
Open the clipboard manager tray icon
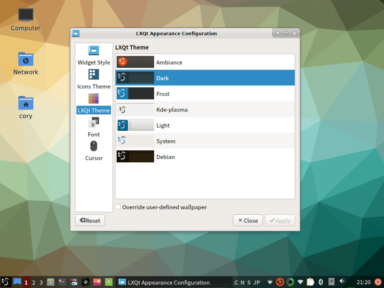(x=310, y=282)
